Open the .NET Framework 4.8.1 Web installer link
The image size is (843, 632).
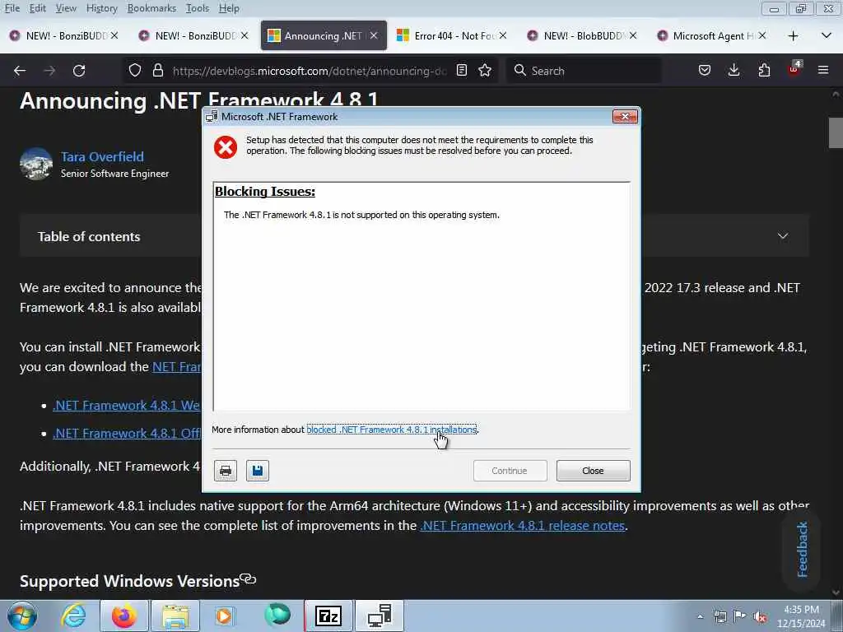tap(126, 405)
